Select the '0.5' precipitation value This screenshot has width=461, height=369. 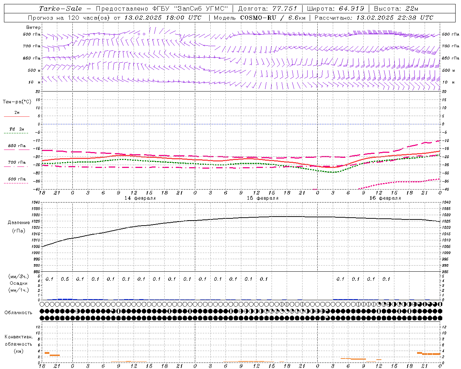65,279
